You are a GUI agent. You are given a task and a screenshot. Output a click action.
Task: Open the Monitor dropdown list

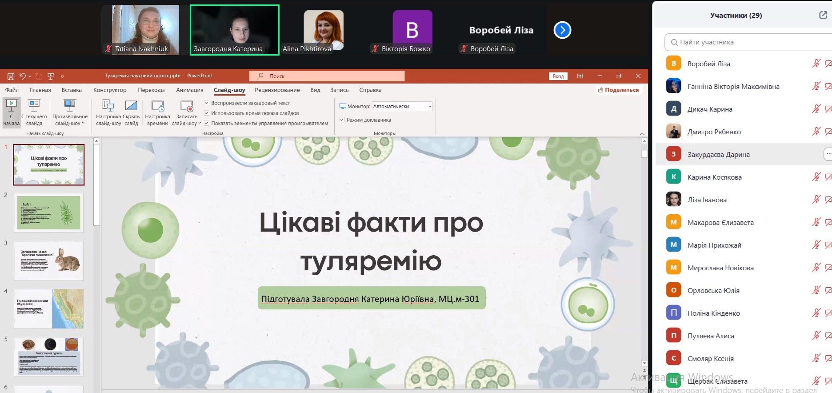coord(429,106)
